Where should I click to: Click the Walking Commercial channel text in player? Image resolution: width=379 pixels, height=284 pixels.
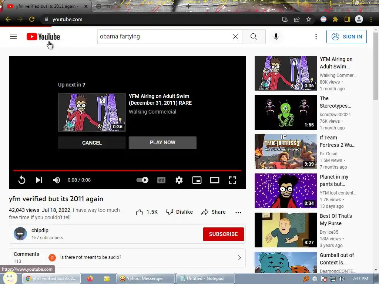pos(152,112)
